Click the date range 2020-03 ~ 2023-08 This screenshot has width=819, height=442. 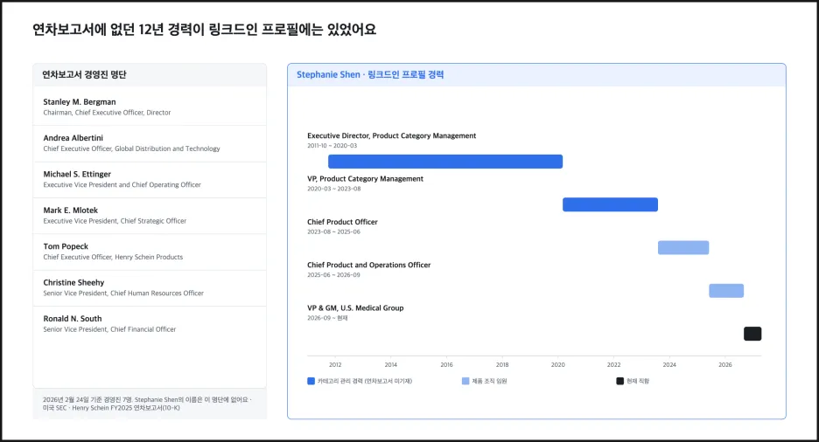click(x=333, y=189)
